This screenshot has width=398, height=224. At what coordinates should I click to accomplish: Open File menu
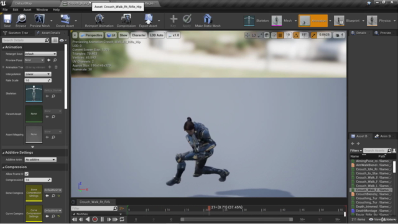click(5, 10)
